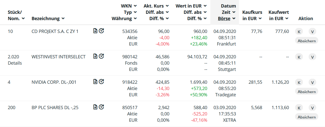Sort by Kaufkurs in EUR arrow

point(260,19)
